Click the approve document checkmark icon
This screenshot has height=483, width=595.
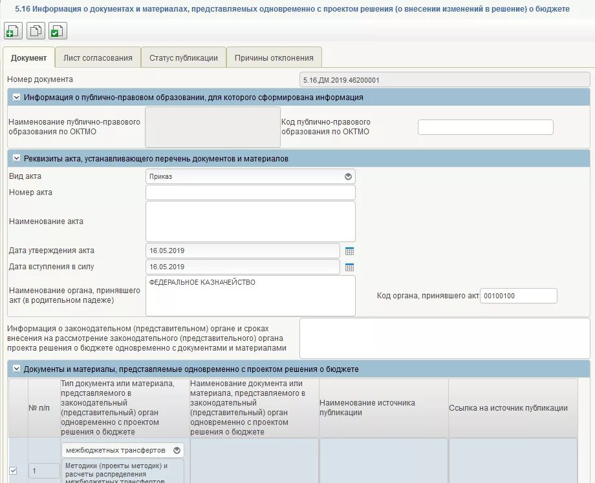click(58, 31)
